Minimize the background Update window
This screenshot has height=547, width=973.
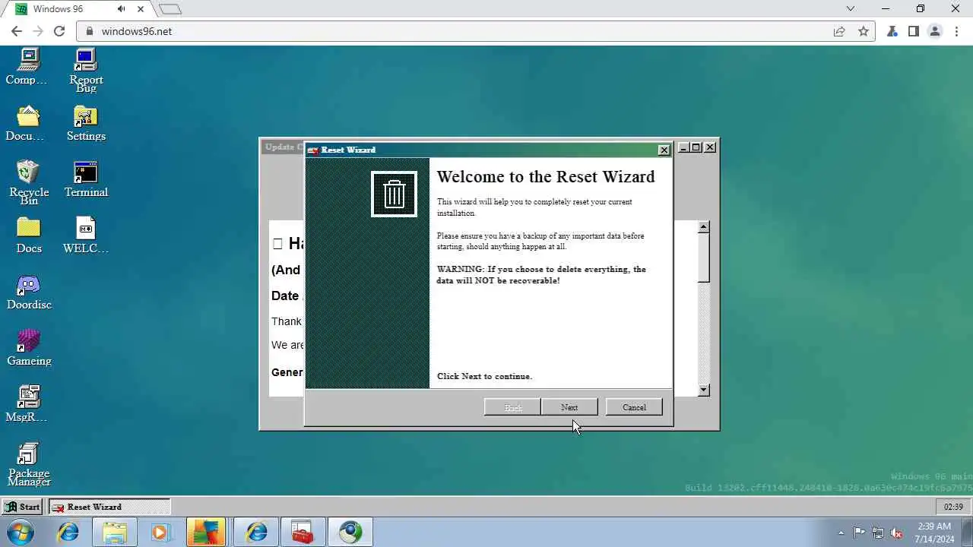point(683,147)
